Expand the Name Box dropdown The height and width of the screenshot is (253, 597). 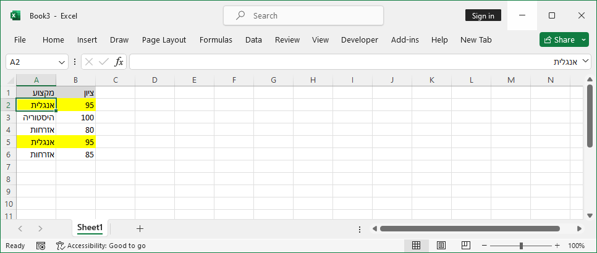[x=62, y=62]
